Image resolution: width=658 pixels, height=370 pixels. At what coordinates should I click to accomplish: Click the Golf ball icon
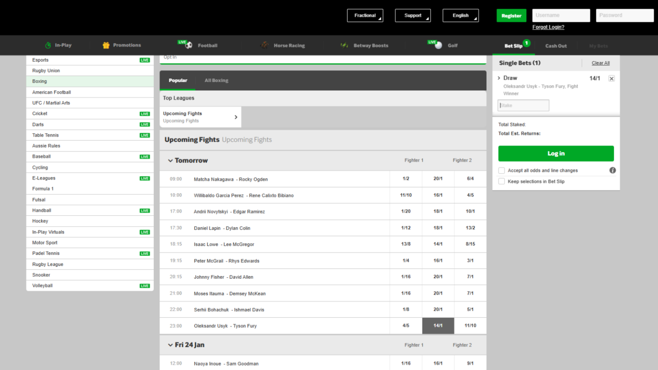(x=438, y=45)
